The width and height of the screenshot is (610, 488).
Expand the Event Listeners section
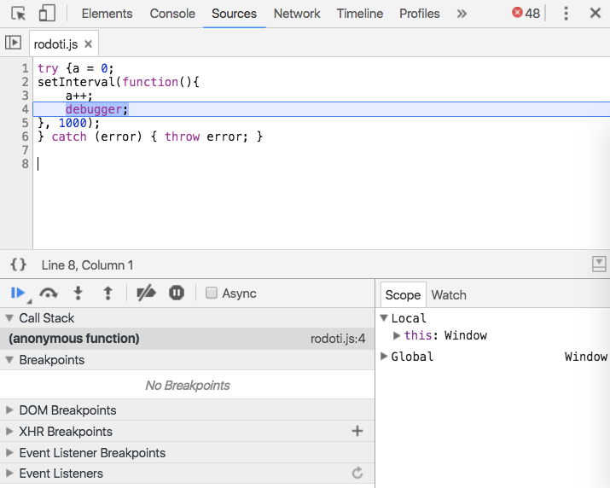(9, 473)
